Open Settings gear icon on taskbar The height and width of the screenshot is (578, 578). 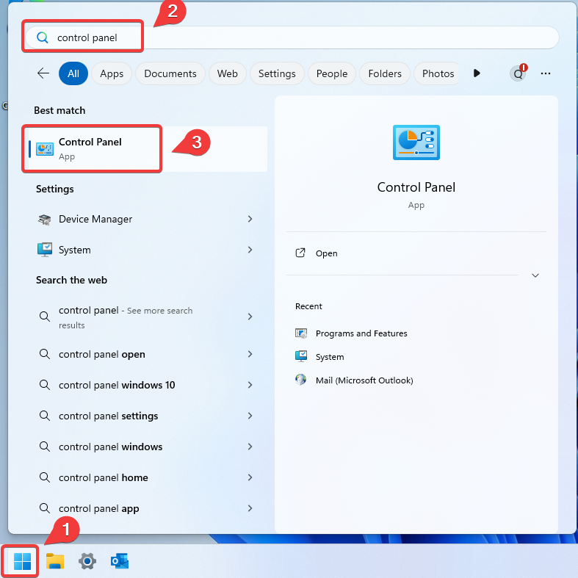pyautogui.click(x=87, y=562)
